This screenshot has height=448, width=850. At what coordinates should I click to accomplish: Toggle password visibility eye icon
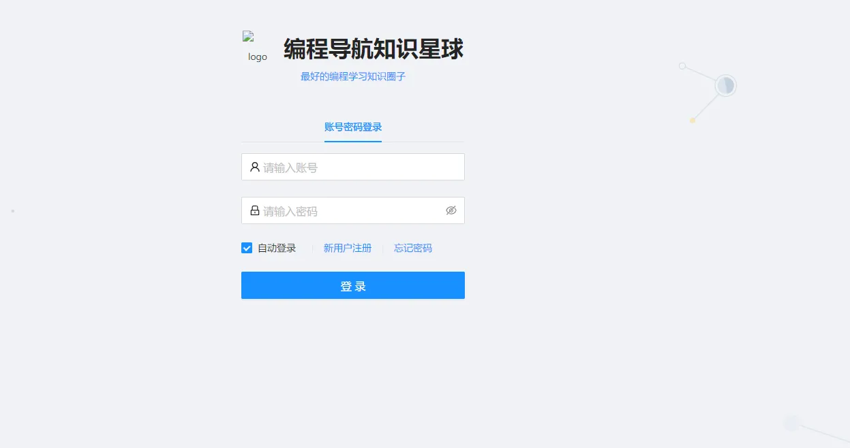451,210
